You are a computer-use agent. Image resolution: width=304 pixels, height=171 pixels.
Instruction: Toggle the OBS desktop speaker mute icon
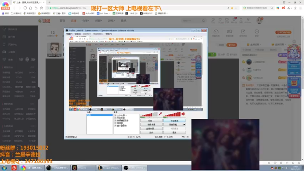(183, 114)
